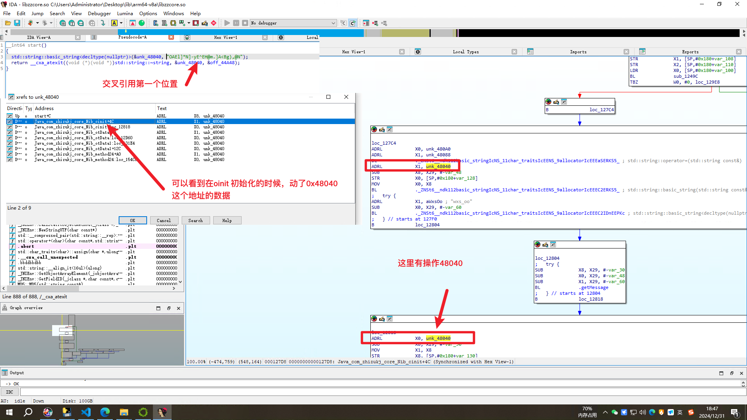Close the Pseudocode-A tab
Image resolution: width=747 pixels, height=420 pixels.
pyautogui.click(x=171, y=37)
